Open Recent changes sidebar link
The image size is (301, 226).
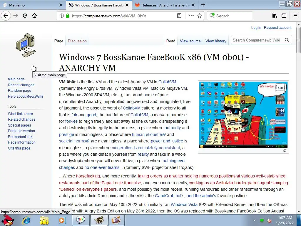pyautogui.click(x=21, y=85)
